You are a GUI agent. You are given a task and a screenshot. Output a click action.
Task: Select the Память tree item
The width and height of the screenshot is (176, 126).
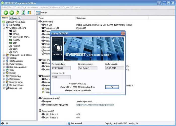point(16,40)
